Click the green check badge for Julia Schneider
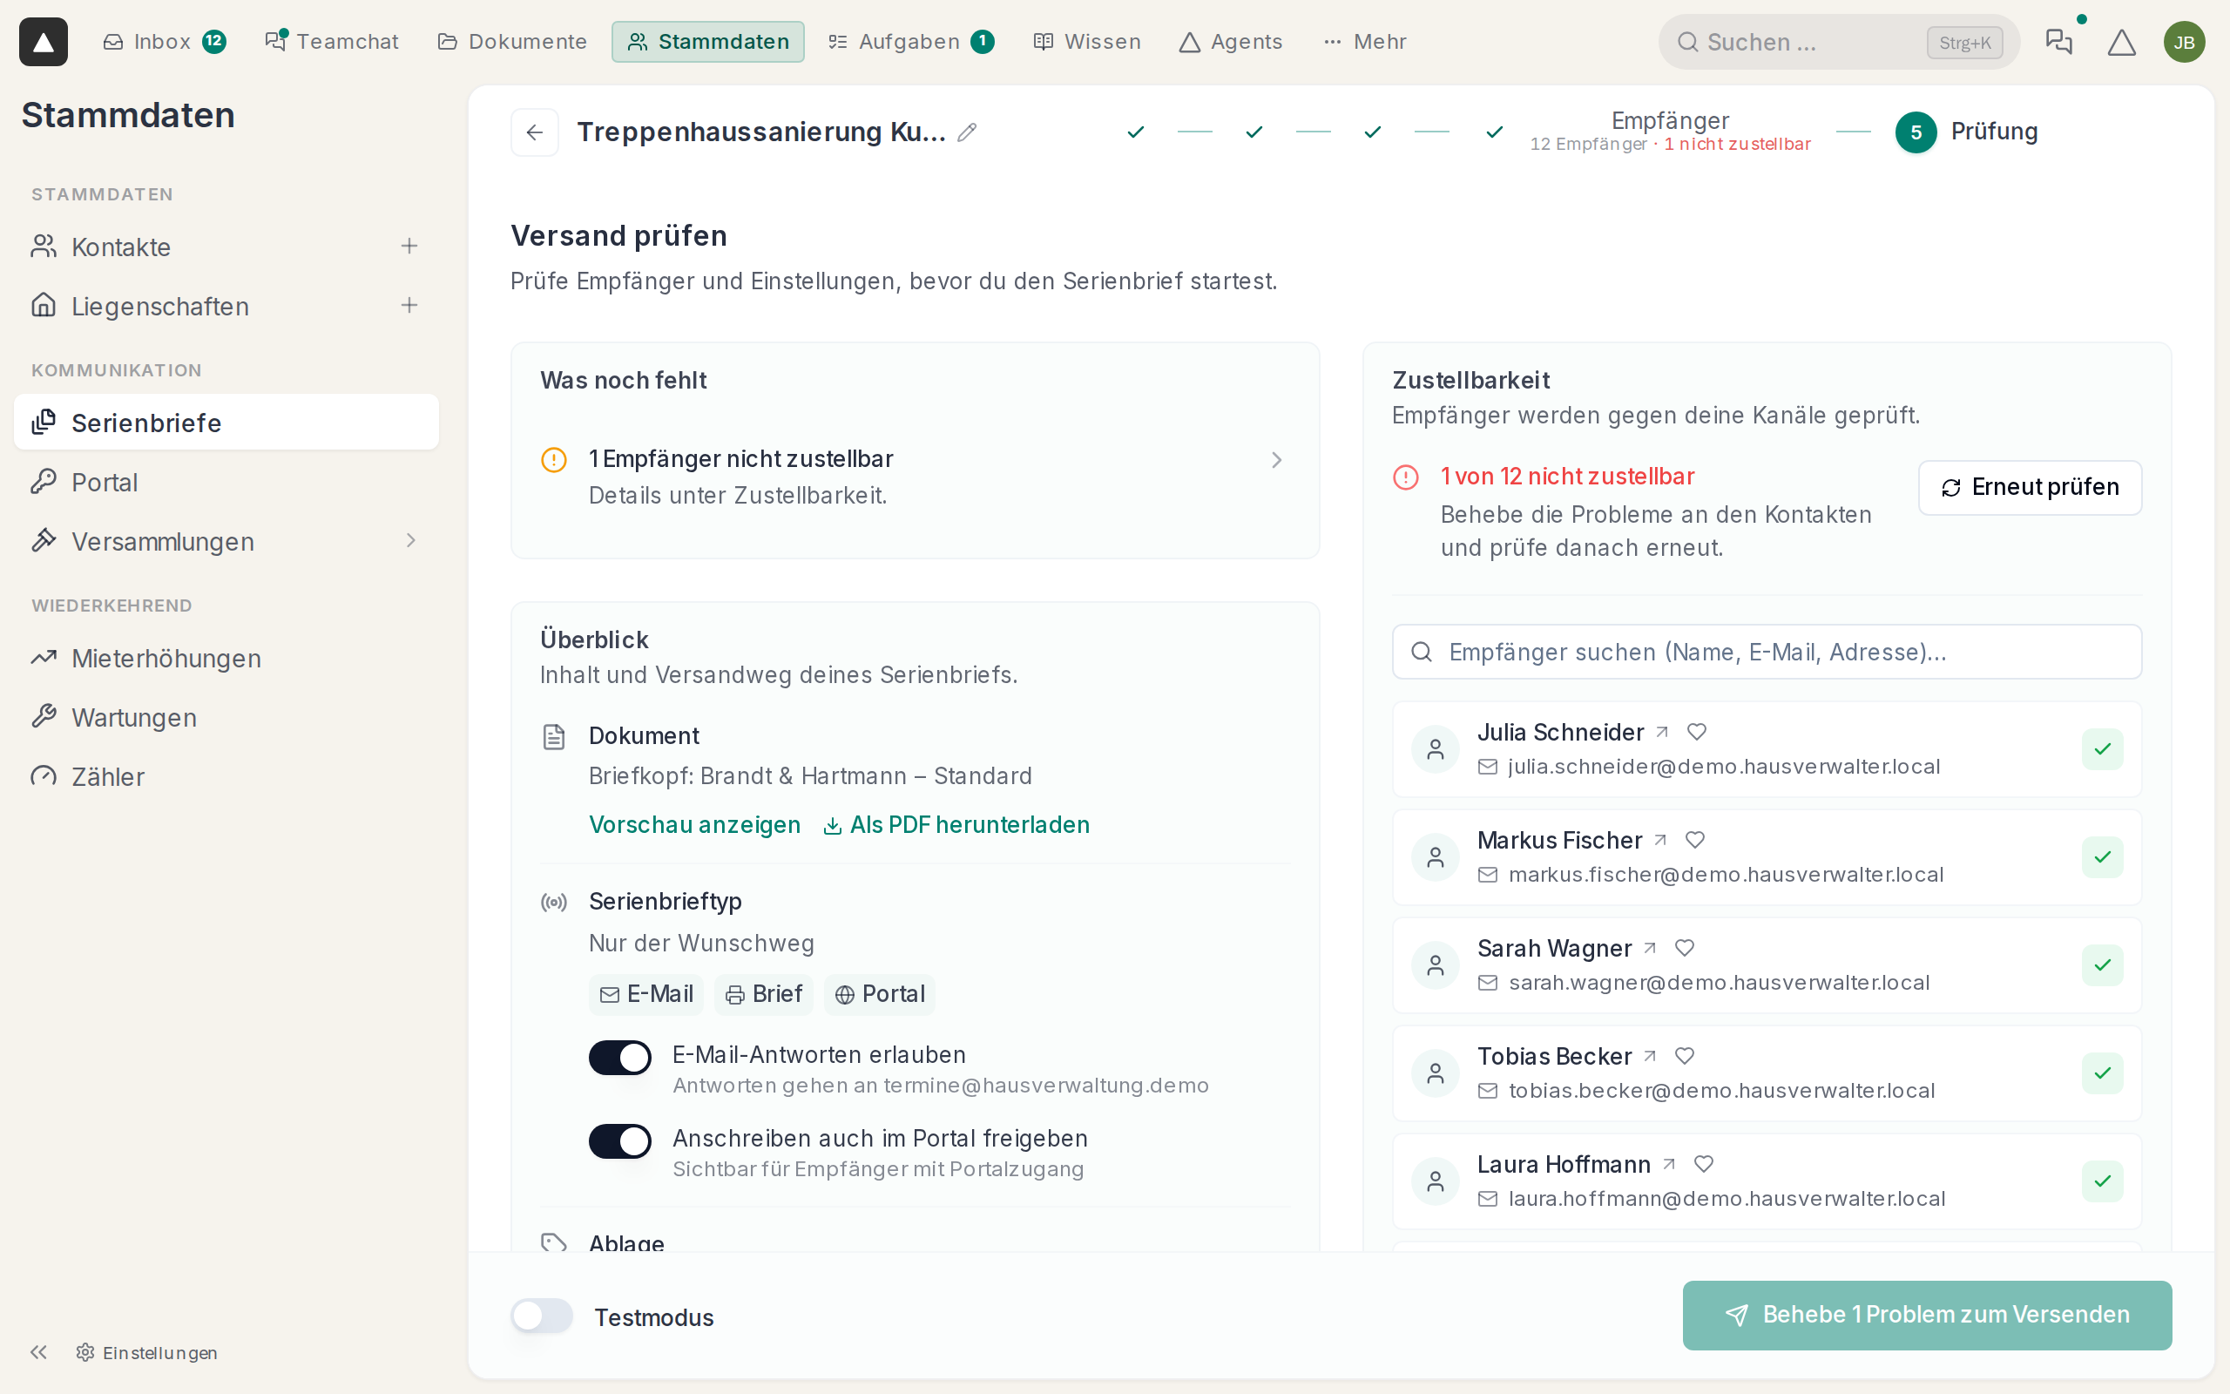This screenshot has height=1394, width=2230. [2102, 748]
